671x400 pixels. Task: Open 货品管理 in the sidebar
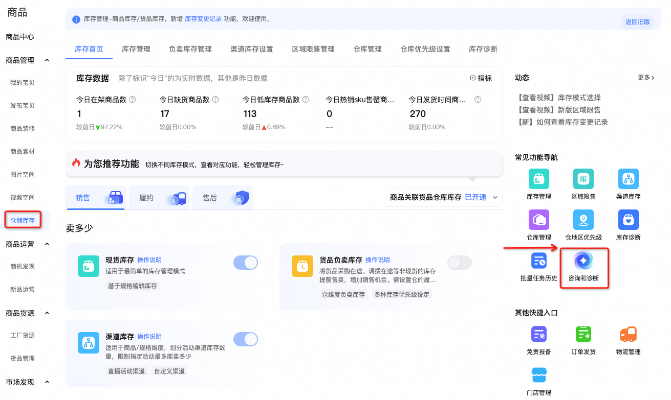23,359
